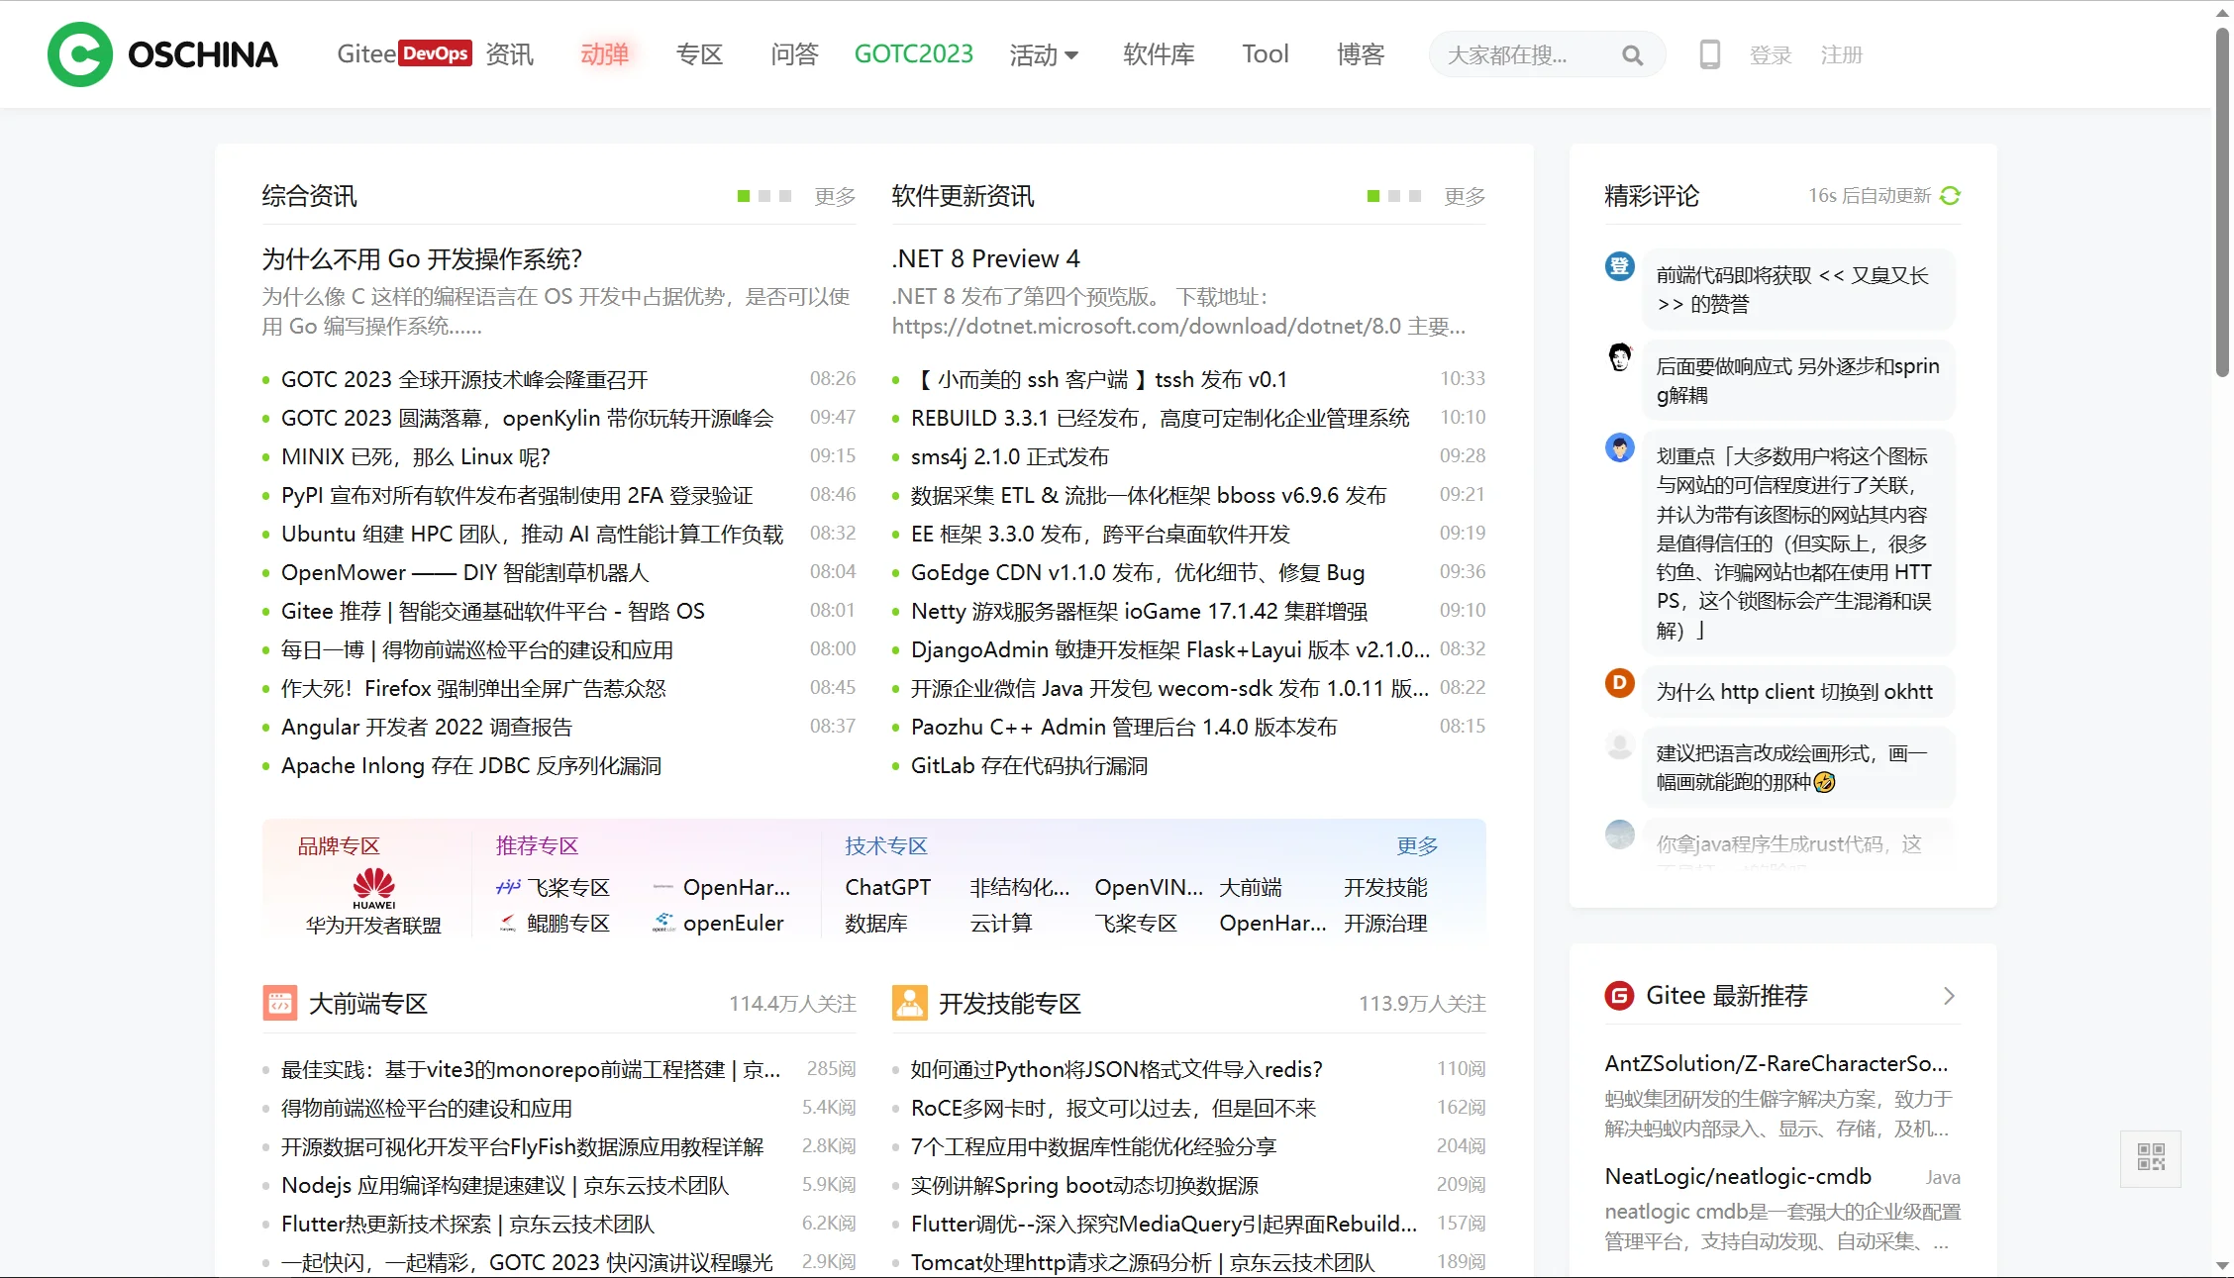The height and width of the screenshot is (1278, 2234).
Task: Click the vertical page scrollbar thumb
Action: (x=2222, y=203)
